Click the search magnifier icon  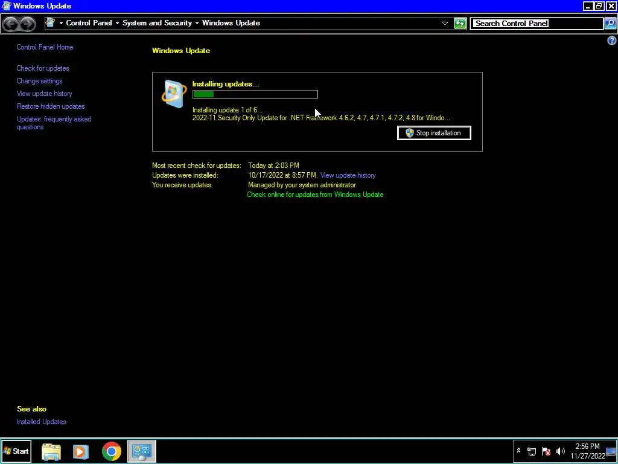pos(610,24)
